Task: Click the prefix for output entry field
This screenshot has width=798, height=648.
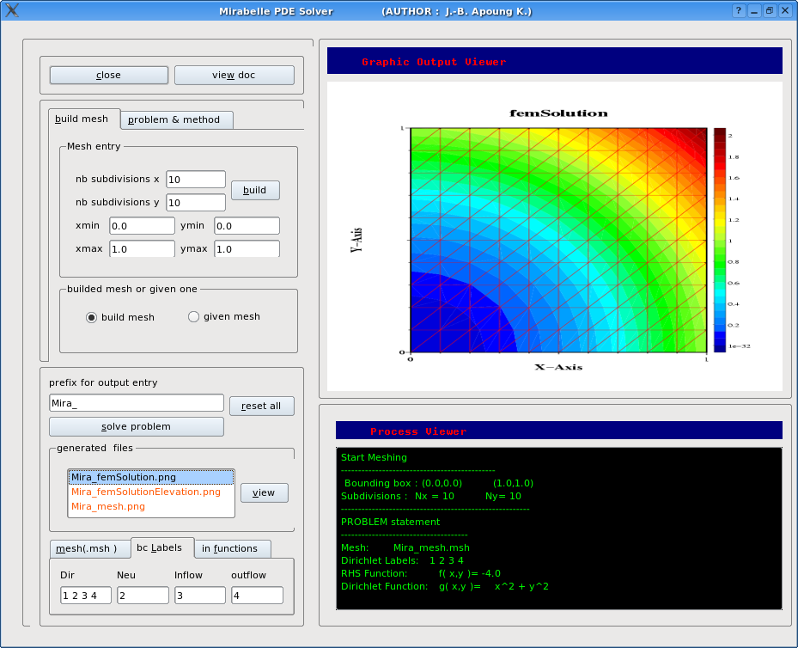Action: [x=136, y=403]
